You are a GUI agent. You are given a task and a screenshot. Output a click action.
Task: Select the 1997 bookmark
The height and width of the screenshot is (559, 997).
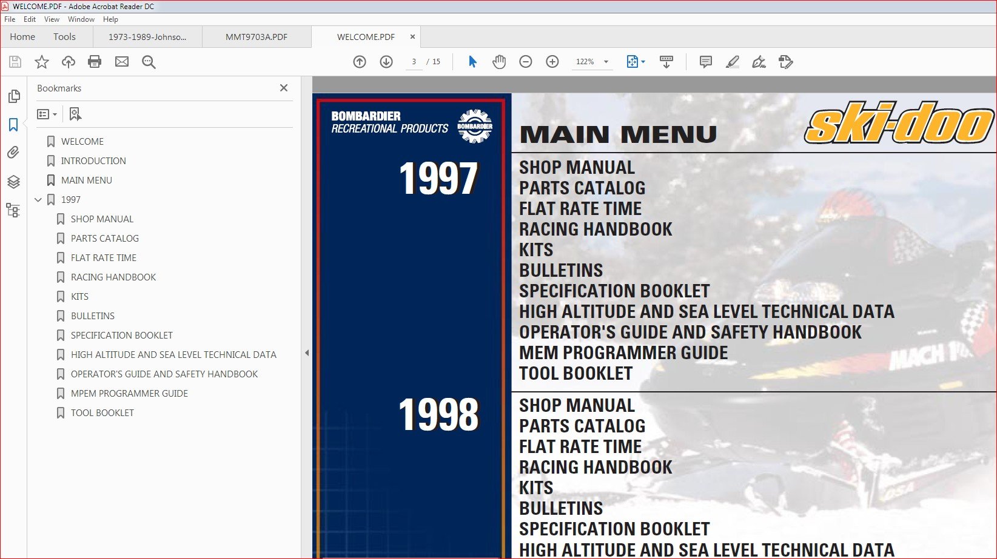point(71,200)
